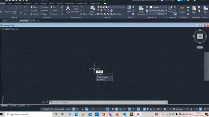Open the annotation scale 1:1 dropdown

point(157,109)
